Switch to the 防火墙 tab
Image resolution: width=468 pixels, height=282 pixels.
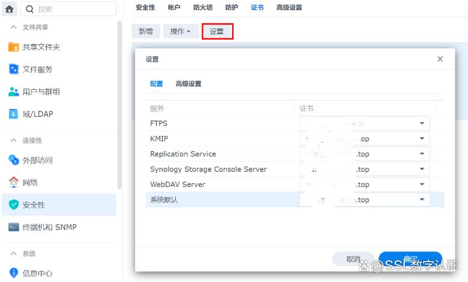203,7
